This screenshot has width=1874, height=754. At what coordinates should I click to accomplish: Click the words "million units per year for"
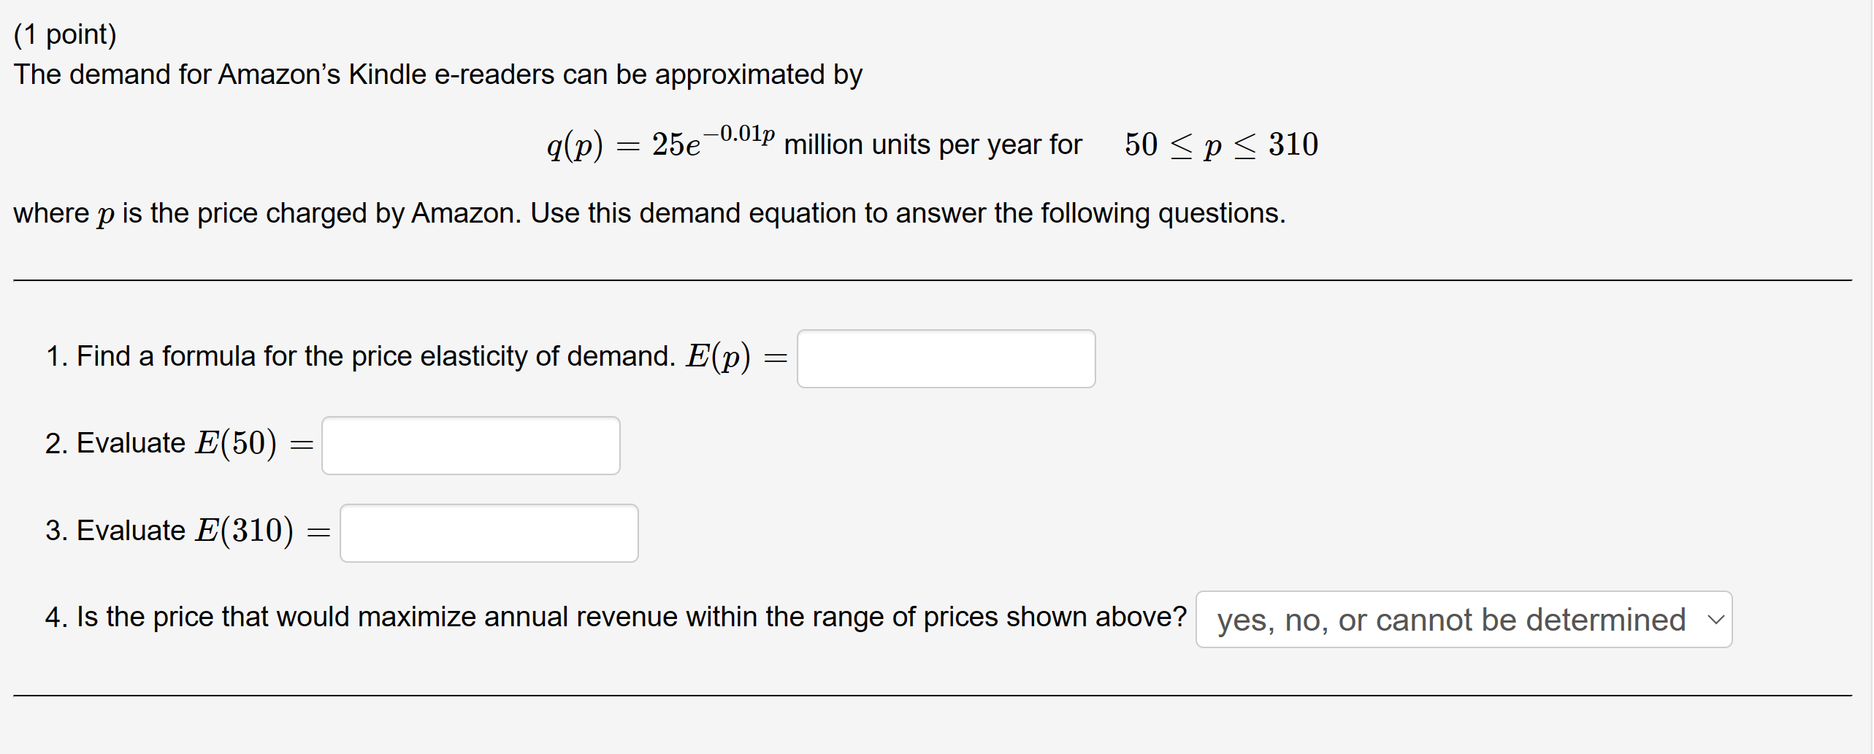point(933,145)
